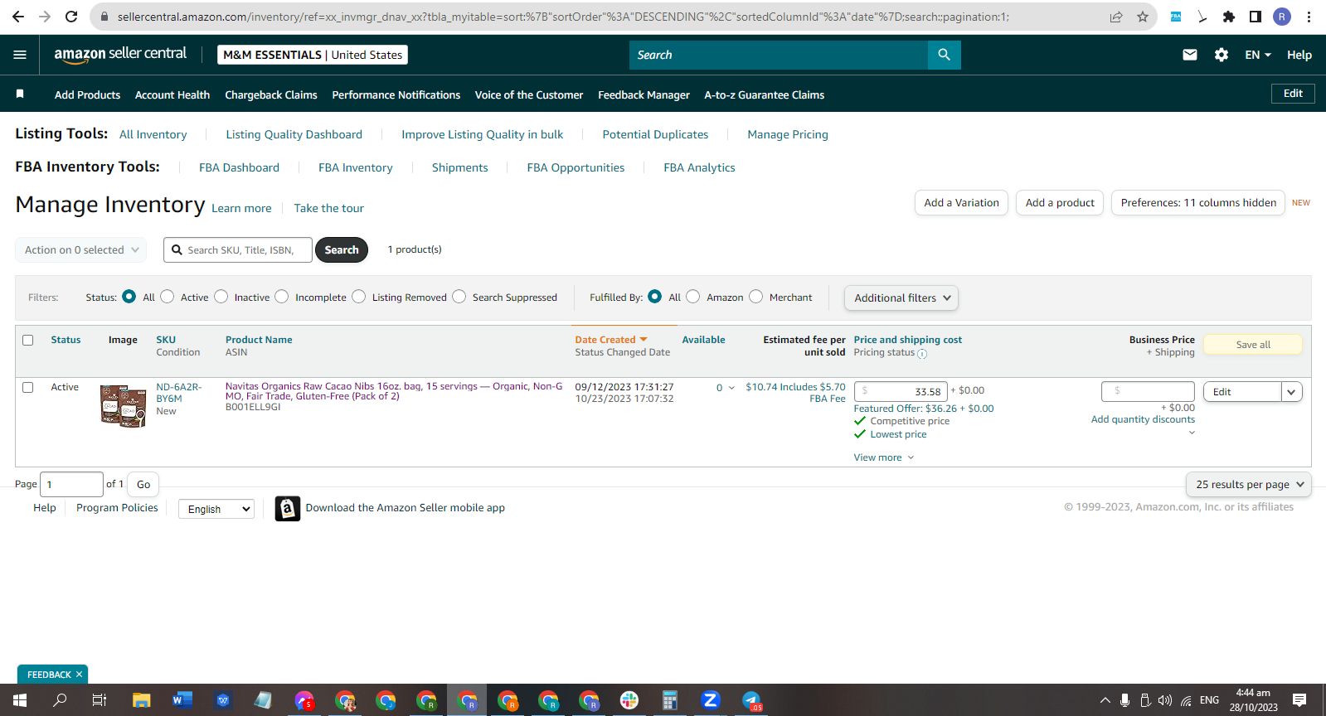
Task: Tick the checkbox for the Navitas Organics row
Action: click(x=28, y=387)
